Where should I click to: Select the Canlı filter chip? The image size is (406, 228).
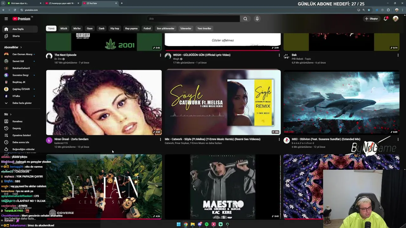(101, 28)
